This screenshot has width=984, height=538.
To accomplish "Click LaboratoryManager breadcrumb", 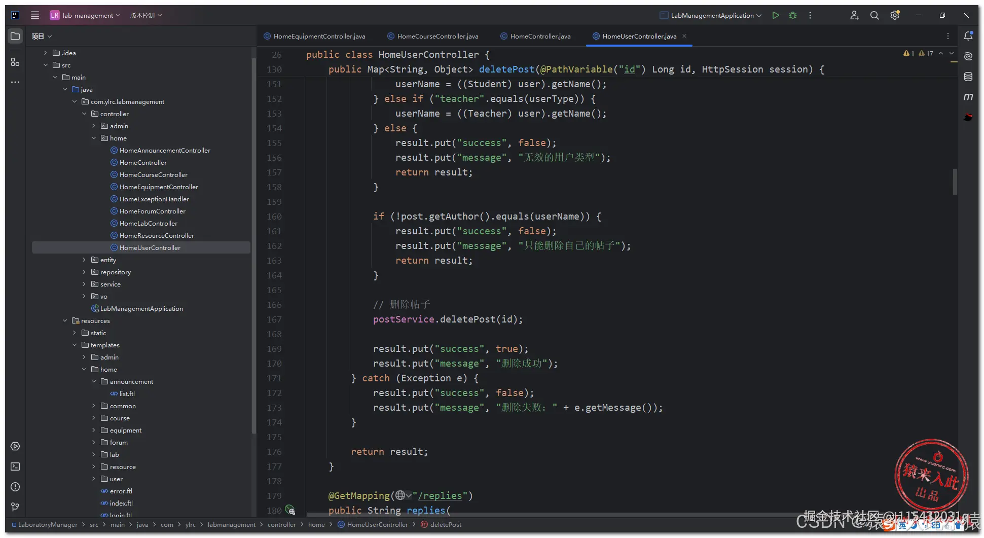I will pos(48,525).
